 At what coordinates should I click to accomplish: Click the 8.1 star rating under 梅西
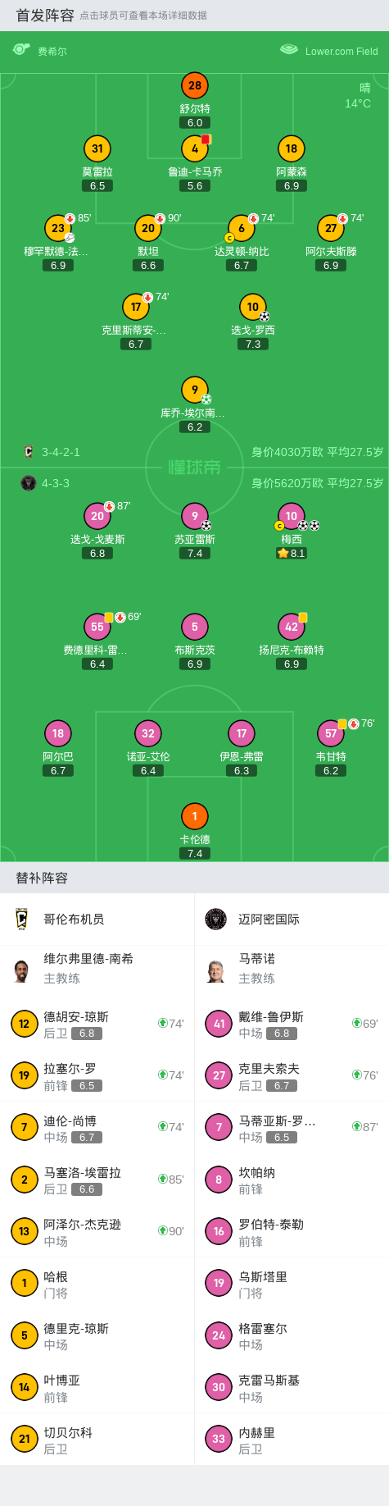[291, 554]
